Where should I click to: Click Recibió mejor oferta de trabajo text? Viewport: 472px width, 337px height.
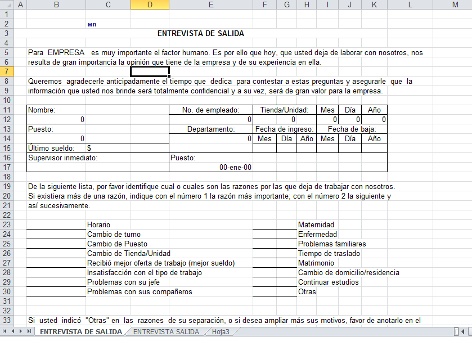coord(161,263)
